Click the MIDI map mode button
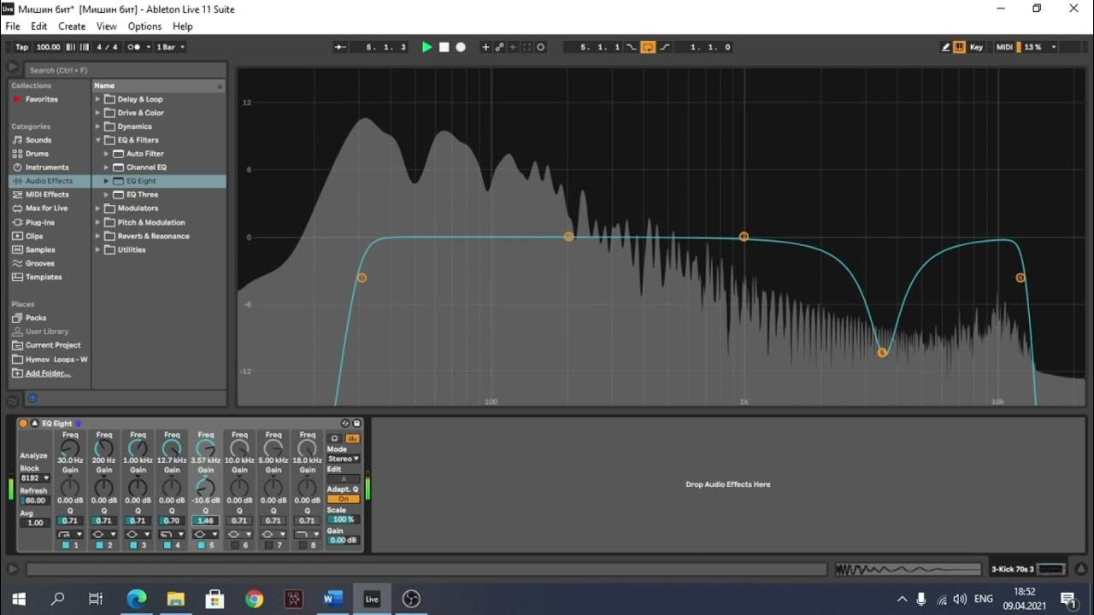 pos(1004,47)
